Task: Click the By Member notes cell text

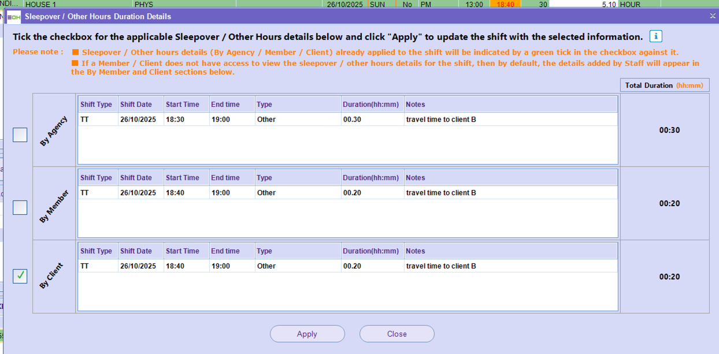Action: tap(441, 193)
